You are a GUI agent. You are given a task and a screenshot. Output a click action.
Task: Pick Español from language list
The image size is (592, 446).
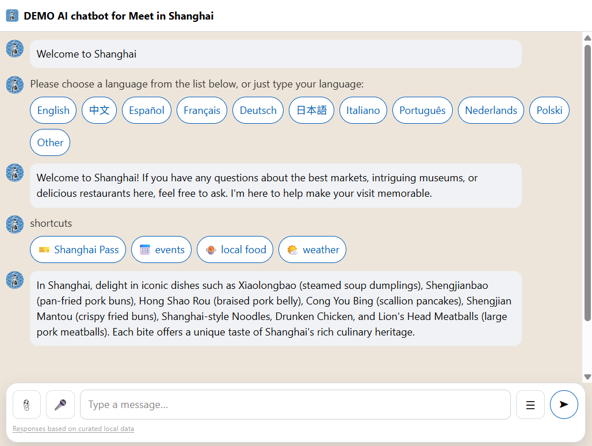click(x=147, y=110)
